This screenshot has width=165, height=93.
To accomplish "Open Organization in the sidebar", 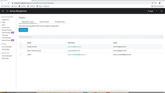I will click(x=5, y=20).
